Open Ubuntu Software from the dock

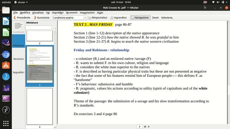[x=6, y=65]
